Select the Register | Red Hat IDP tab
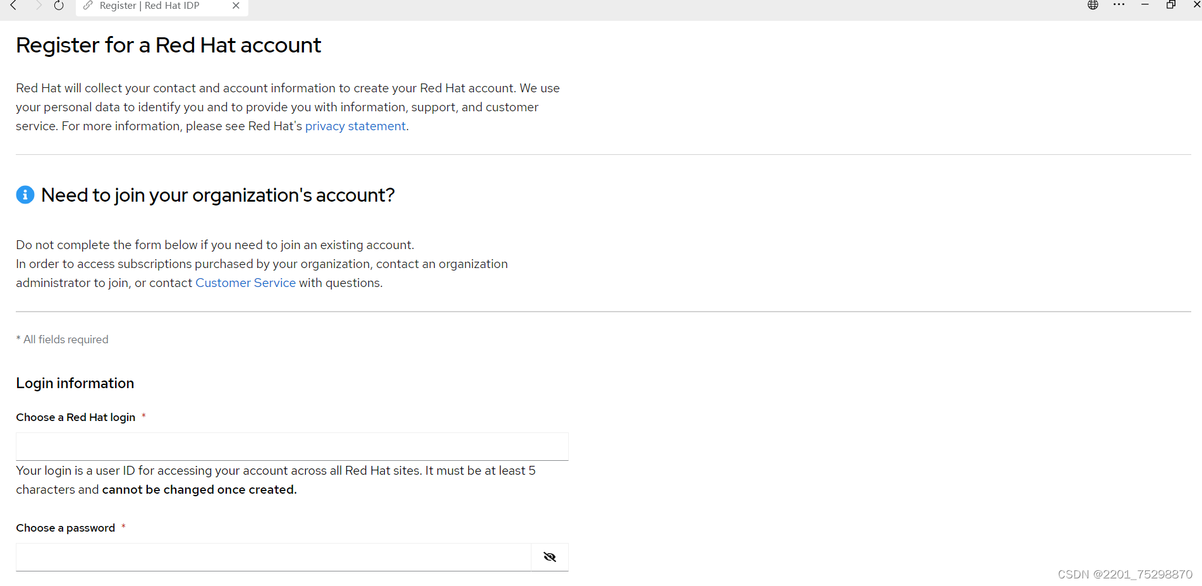This screenshot has width=1202, height=586. click(x=162, y=6)
